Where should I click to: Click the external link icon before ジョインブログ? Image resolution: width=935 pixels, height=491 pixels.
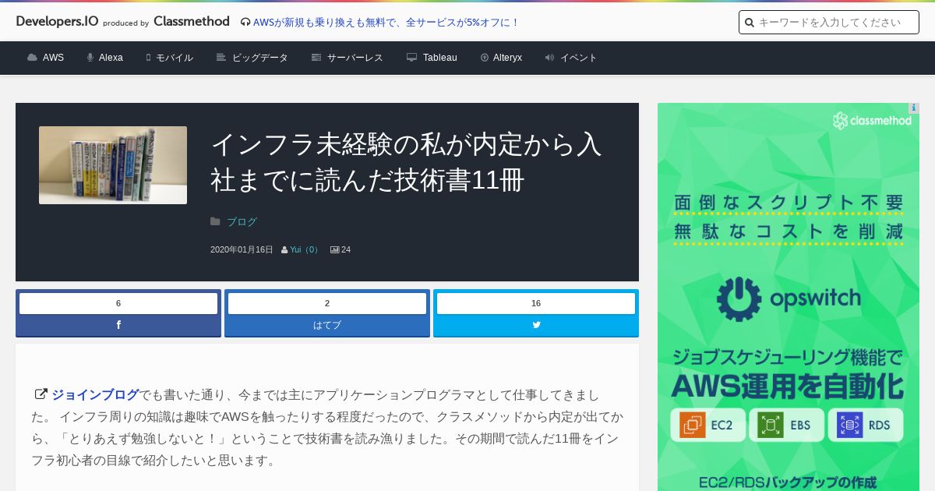click(x=41, y=394)
